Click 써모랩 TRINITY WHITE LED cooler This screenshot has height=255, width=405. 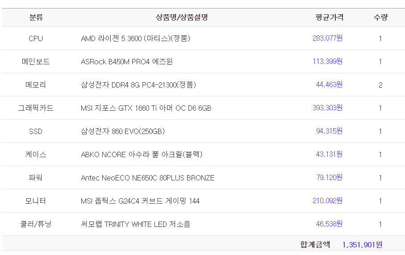click(x=135, y=224)
